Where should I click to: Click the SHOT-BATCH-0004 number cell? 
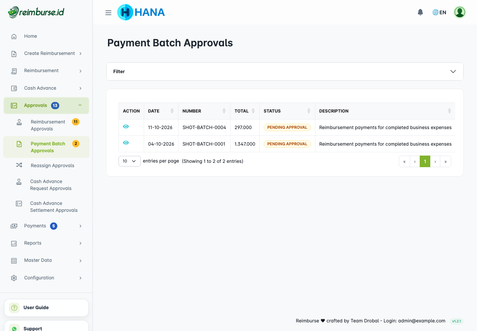coord(204,127)
